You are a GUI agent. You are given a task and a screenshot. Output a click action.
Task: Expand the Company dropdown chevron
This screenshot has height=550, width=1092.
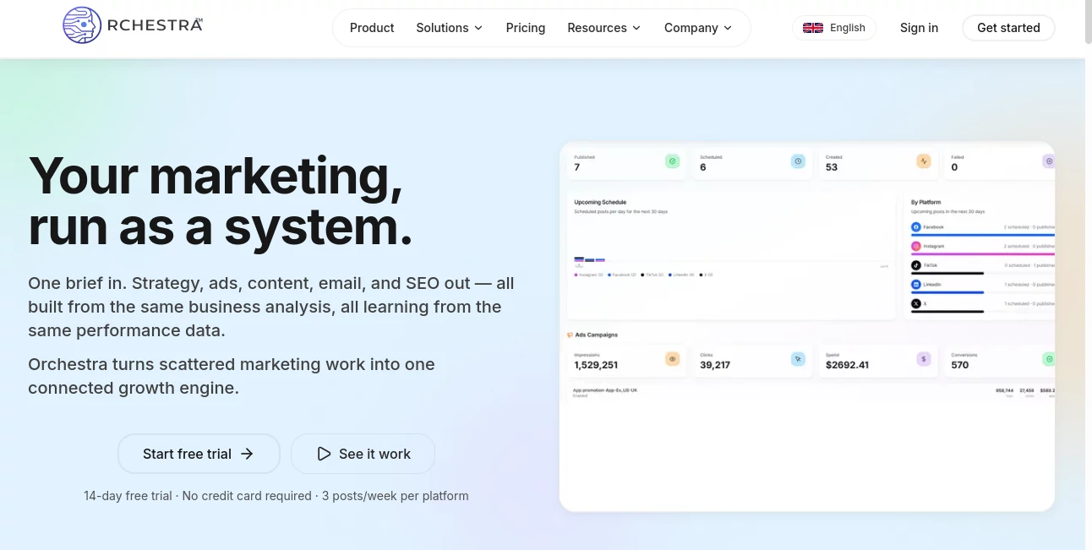[x=728, y=28]
